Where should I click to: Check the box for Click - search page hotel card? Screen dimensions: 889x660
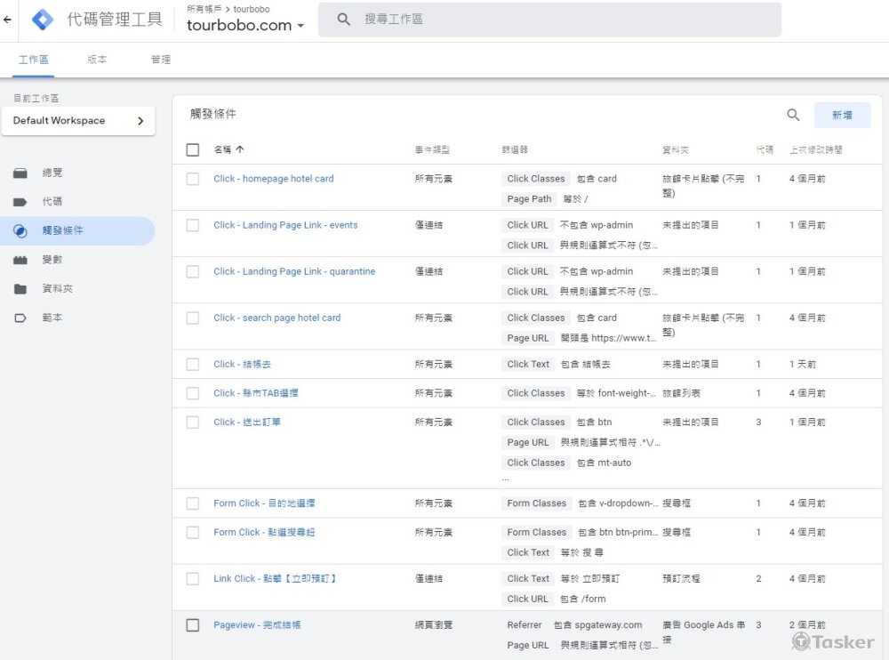point(193,318)
